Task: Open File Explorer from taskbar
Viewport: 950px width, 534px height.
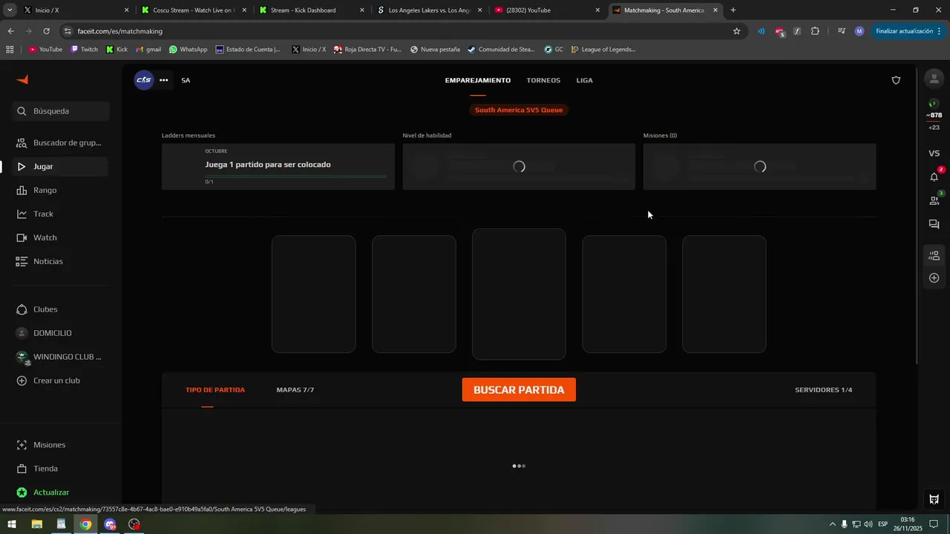Action: click(36, 524)
